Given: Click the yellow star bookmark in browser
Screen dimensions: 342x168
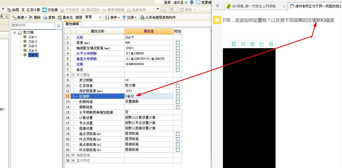Looking at the screenshot, I should [217, 20].
